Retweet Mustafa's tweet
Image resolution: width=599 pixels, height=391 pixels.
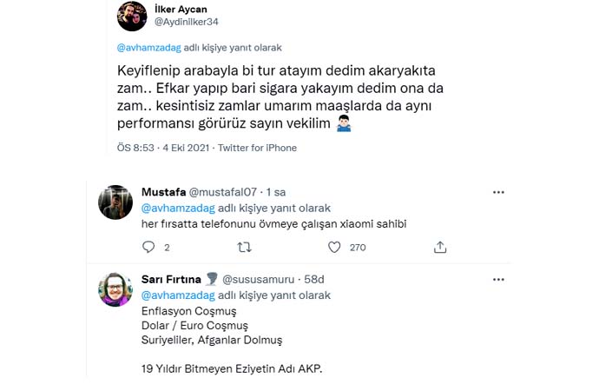point(245,248)
